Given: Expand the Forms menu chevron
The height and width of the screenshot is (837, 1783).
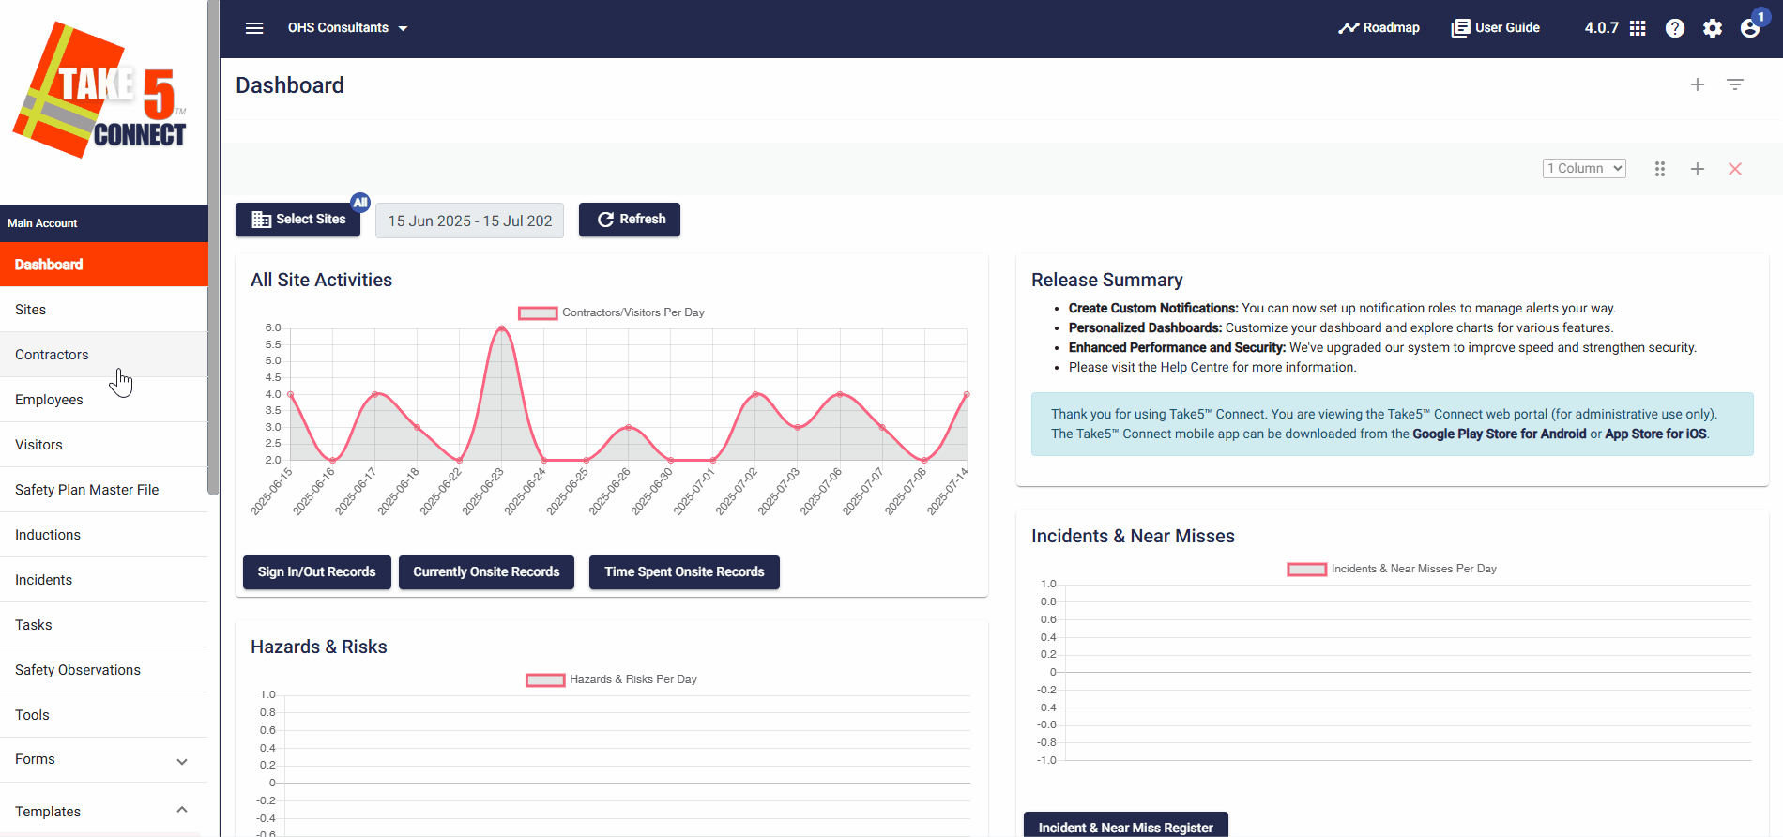Looking at the screenshot, I should (182, 761).
